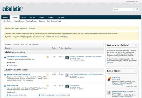Click the Topics column header

click(x=54, y=48)
